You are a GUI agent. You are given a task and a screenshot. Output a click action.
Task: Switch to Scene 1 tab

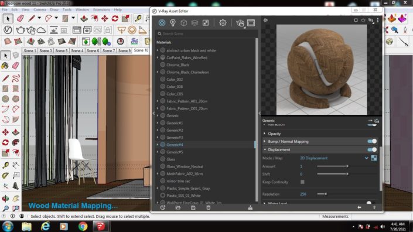(x=30, y=50)
